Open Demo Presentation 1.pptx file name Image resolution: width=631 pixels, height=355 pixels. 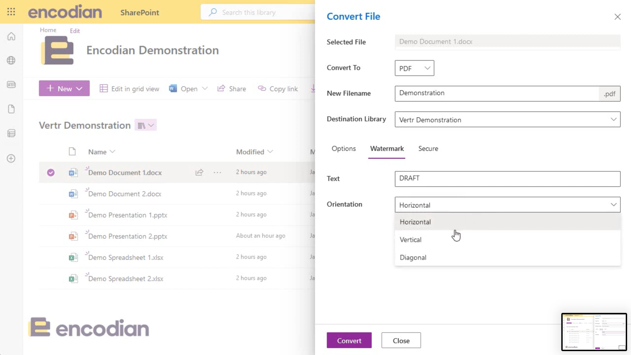tap(128, 215)
